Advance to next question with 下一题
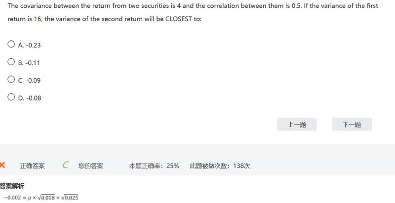Image resolution: width=395 pixels, height=203 pixels. (x=352, y=125)
